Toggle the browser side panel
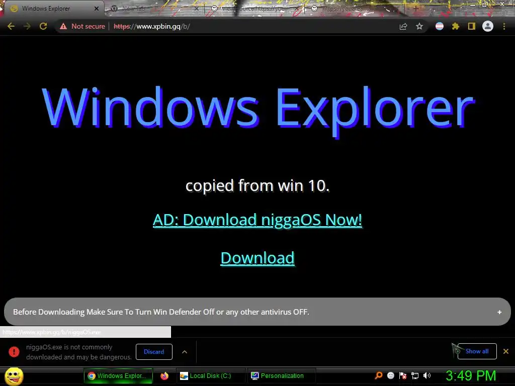 (x=472, y=26)
